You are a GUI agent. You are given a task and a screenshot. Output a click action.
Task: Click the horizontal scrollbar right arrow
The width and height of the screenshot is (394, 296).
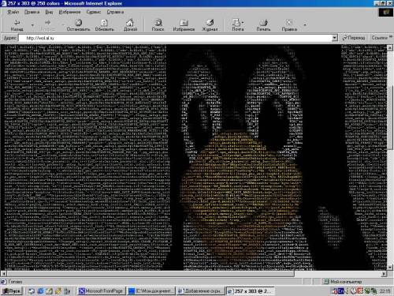pyautogui.click(x=384, y=274)
